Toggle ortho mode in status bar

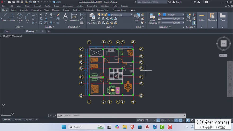158,120
